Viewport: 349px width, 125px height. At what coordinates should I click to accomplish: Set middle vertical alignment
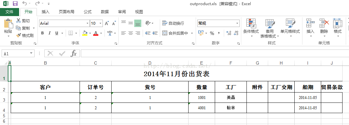[131, 23]
